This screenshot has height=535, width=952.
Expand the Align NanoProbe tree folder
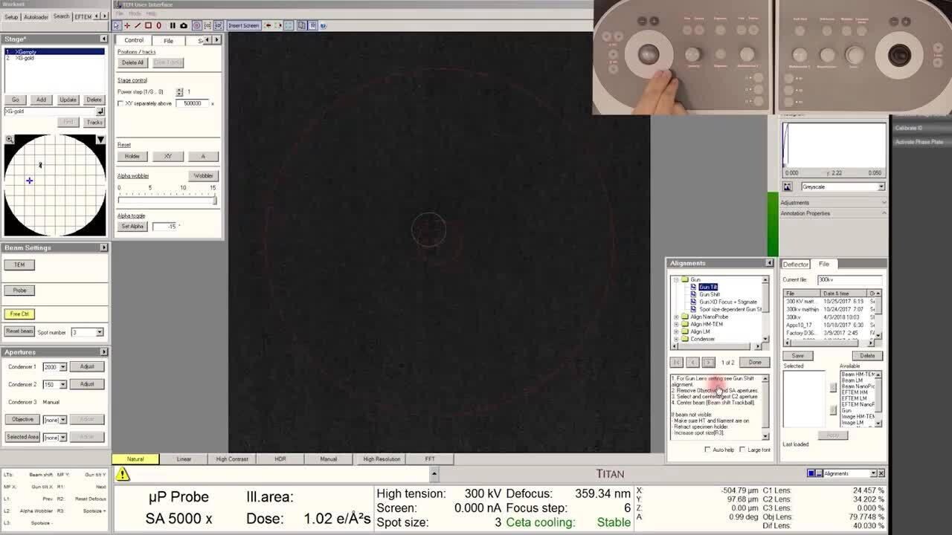(x=676, y=317)
